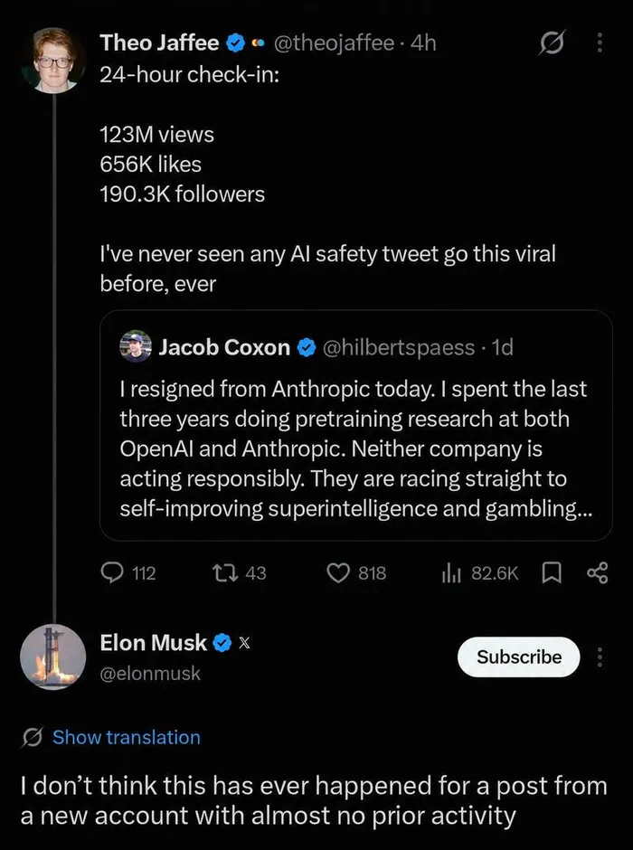Viewport: 633px width, 850px height.
Task: Subscribe to Elon Musk
Action: (519, 657)
